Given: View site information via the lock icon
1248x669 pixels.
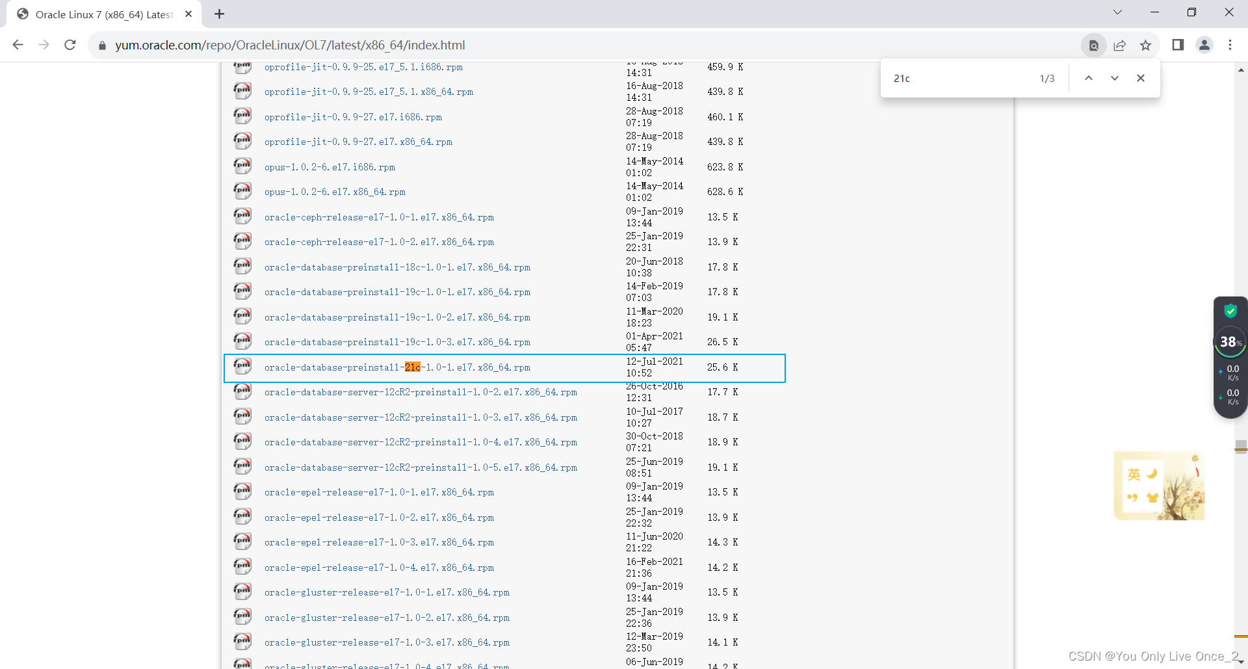Looking at the screenshot, I should (x=102, y=46).
